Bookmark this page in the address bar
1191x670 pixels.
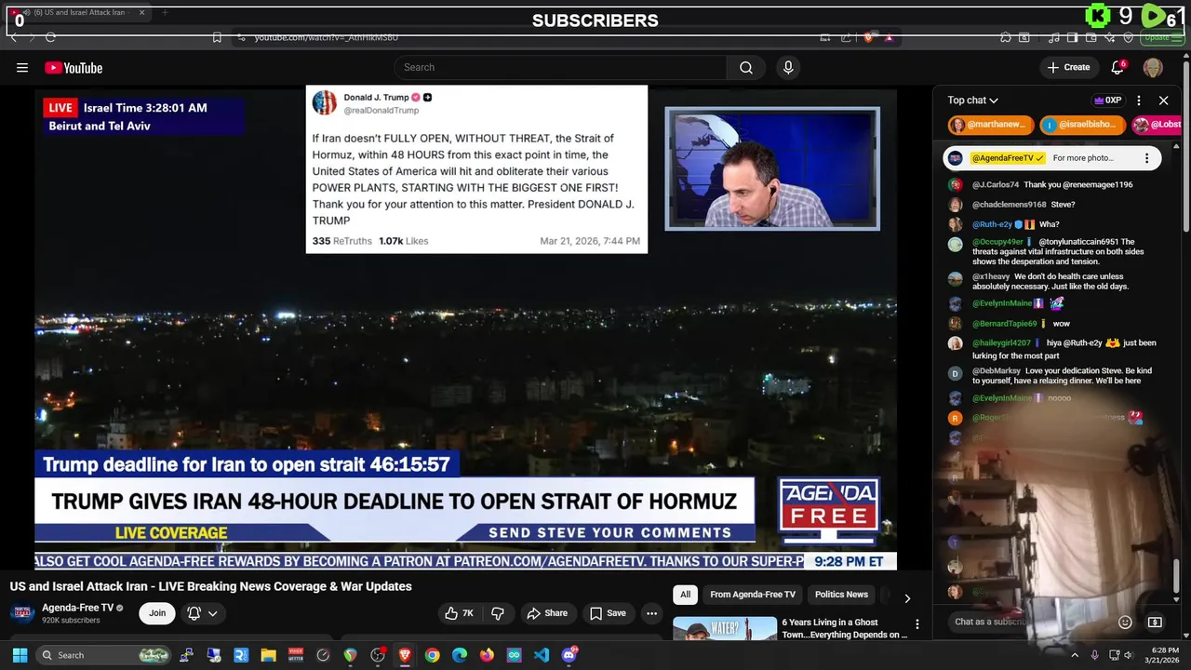click(217, 37)
